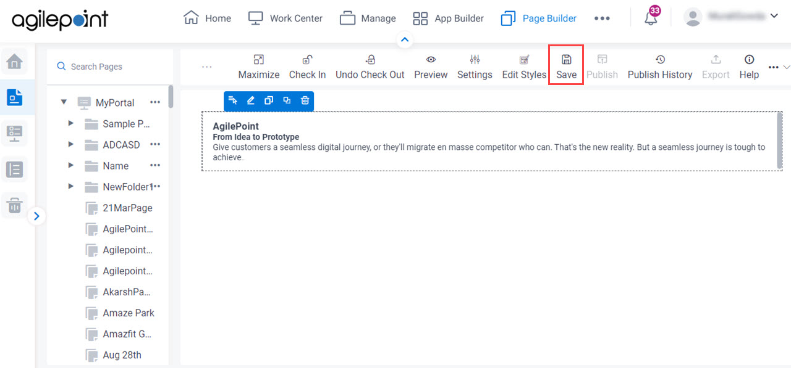
Task: Open Help in toolbar
Action: 749,67
